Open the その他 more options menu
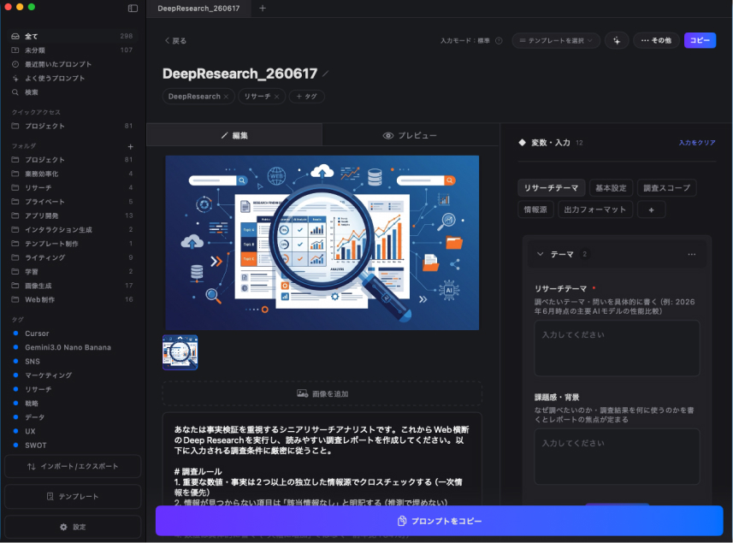This screenshot has height=543, width=733. tap(656, 41)
